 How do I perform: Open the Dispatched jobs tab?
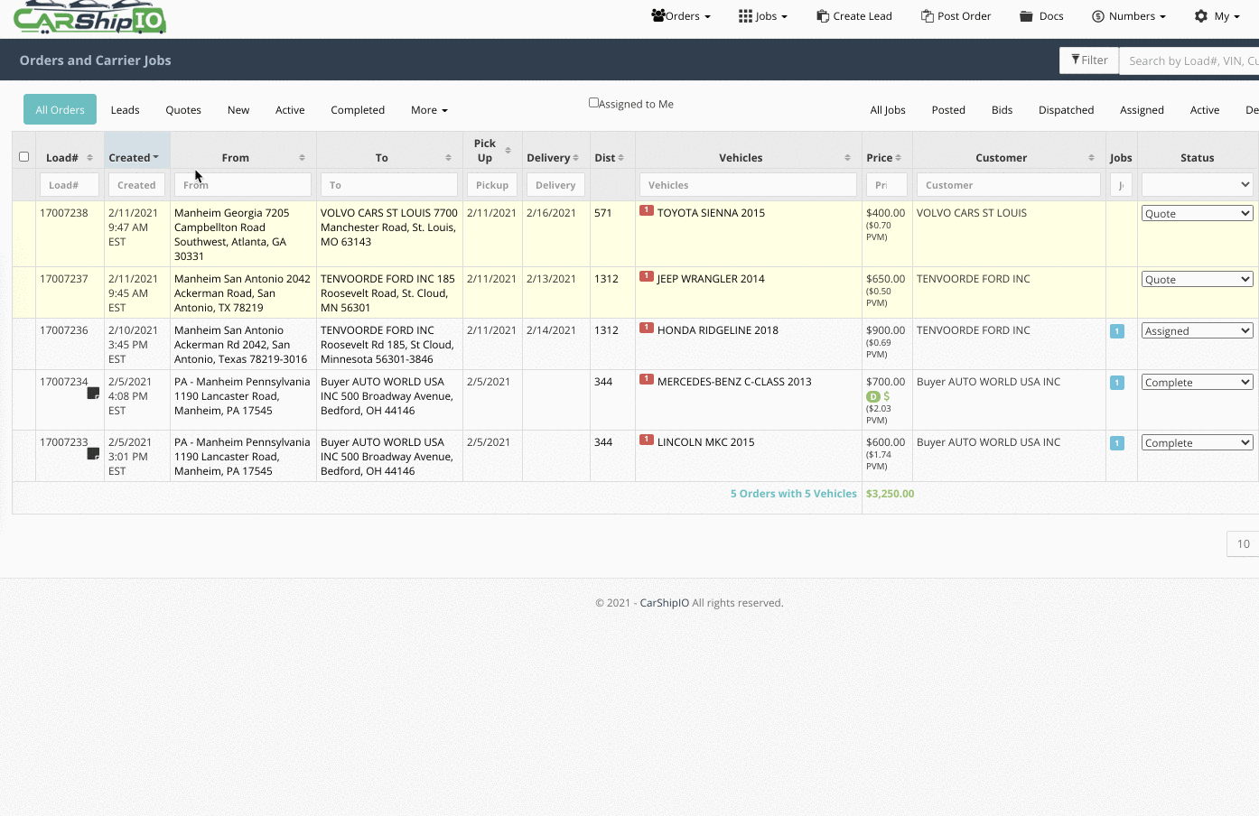click(1066, 110)
